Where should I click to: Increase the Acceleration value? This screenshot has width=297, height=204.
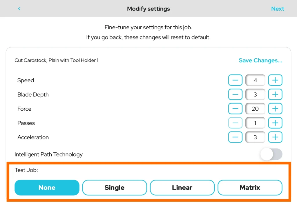tap(275, 137)
